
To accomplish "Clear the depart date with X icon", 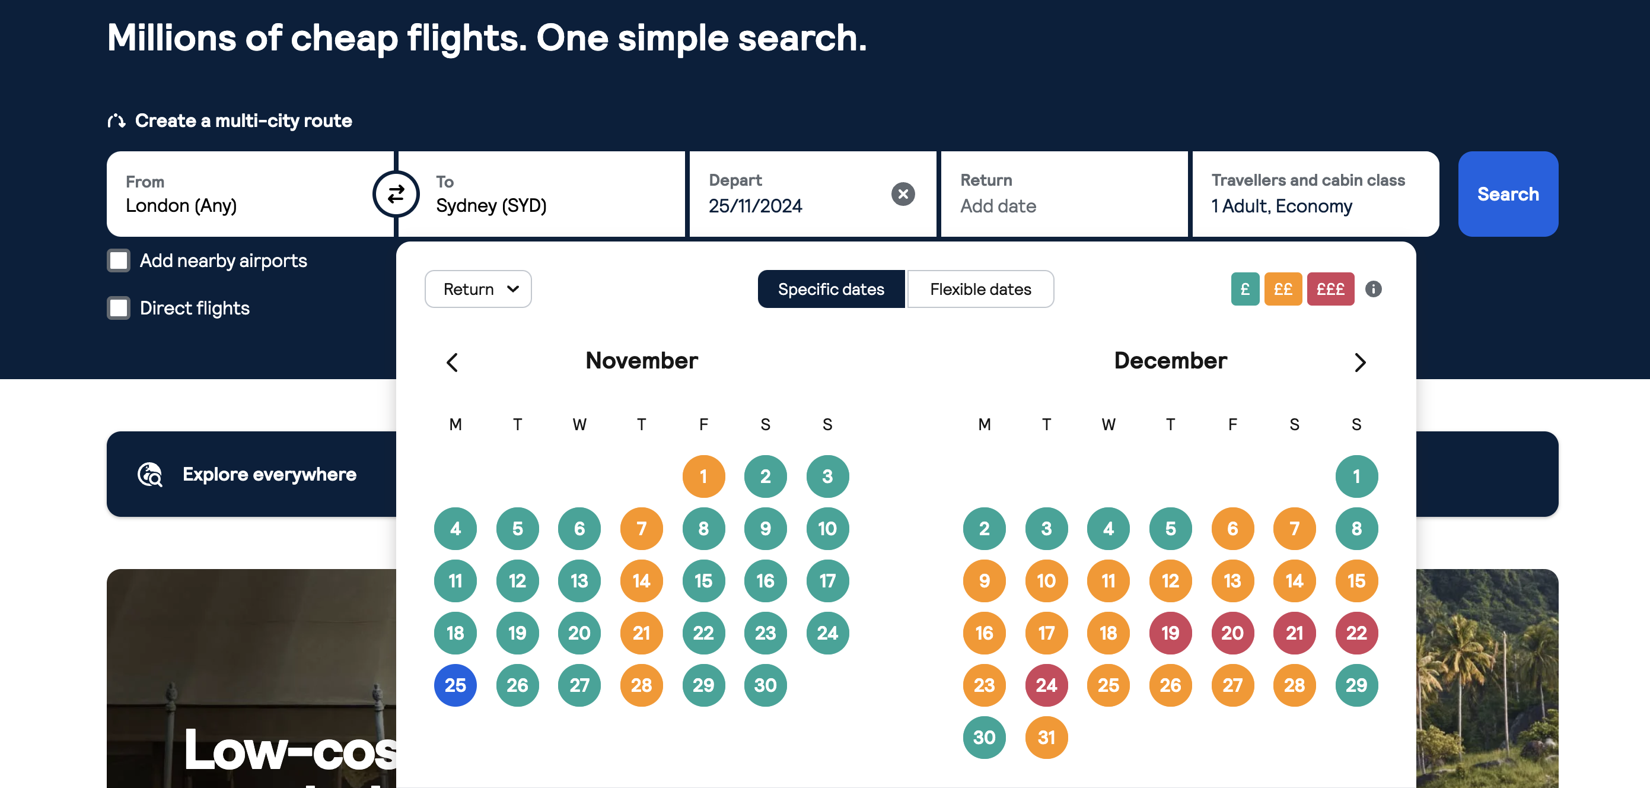I will (903, 193).
